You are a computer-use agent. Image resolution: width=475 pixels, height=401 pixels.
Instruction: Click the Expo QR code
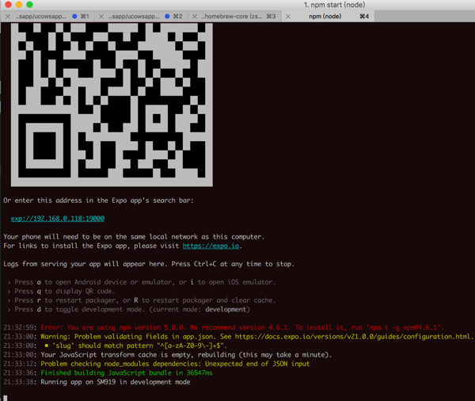pos(112,105)
